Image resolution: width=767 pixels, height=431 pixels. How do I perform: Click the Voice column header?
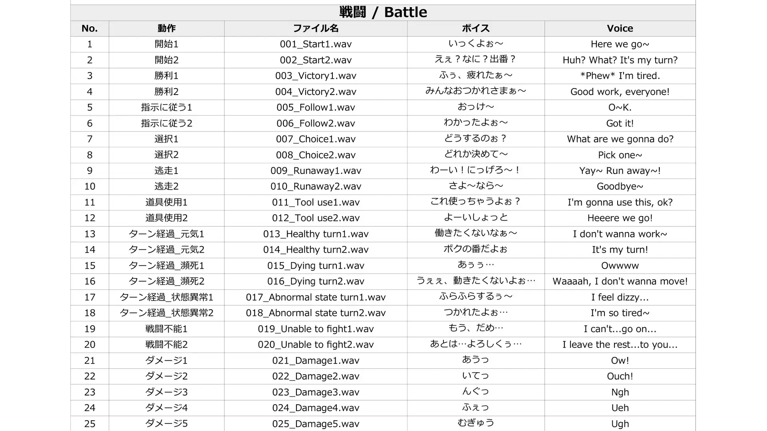pyautogui.click(x=620, y=28)
